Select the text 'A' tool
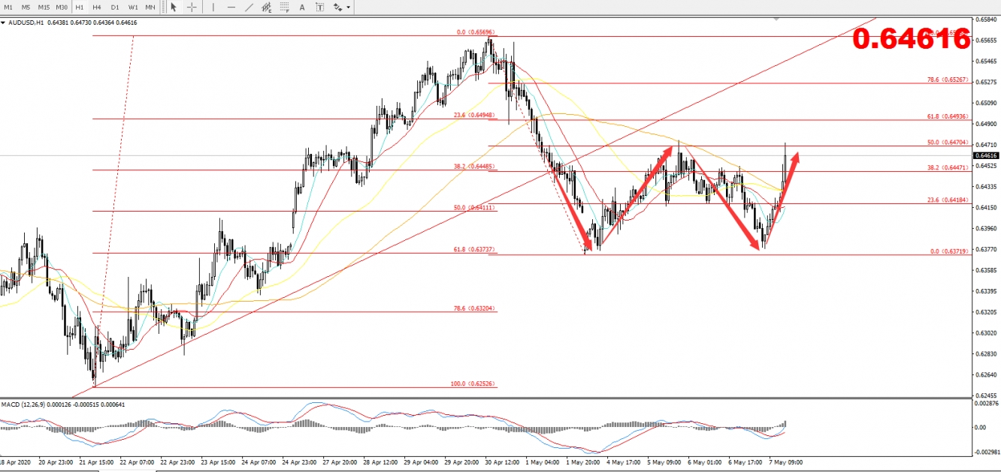 point(304,8)
